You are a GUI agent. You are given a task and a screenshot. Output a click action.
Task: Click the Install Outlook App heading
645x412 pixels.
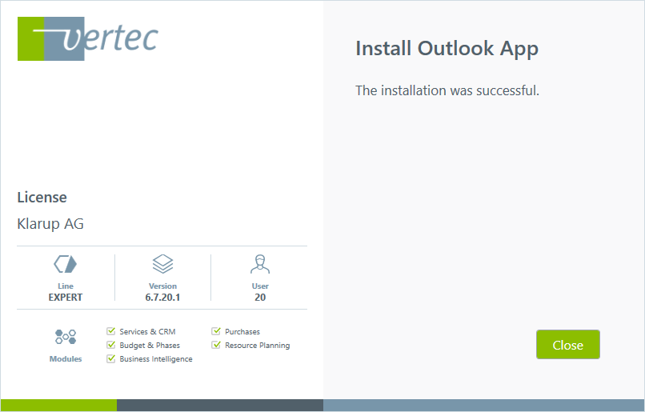[447, 49]
